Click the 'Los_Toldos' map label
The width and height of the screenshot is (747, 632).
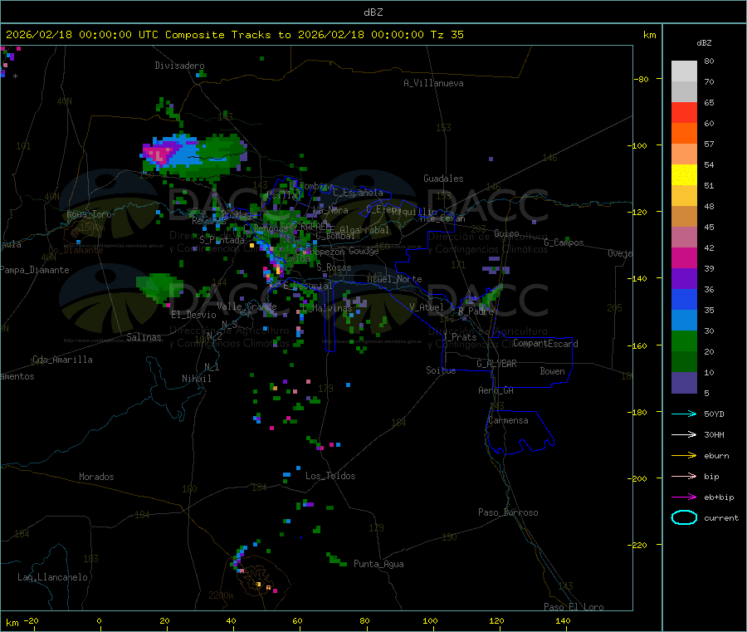330,476
